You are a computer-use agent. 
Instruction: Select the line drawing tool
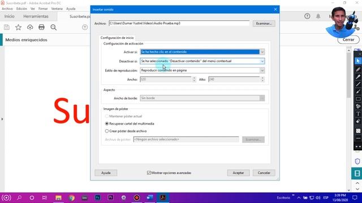coord(358,84)
